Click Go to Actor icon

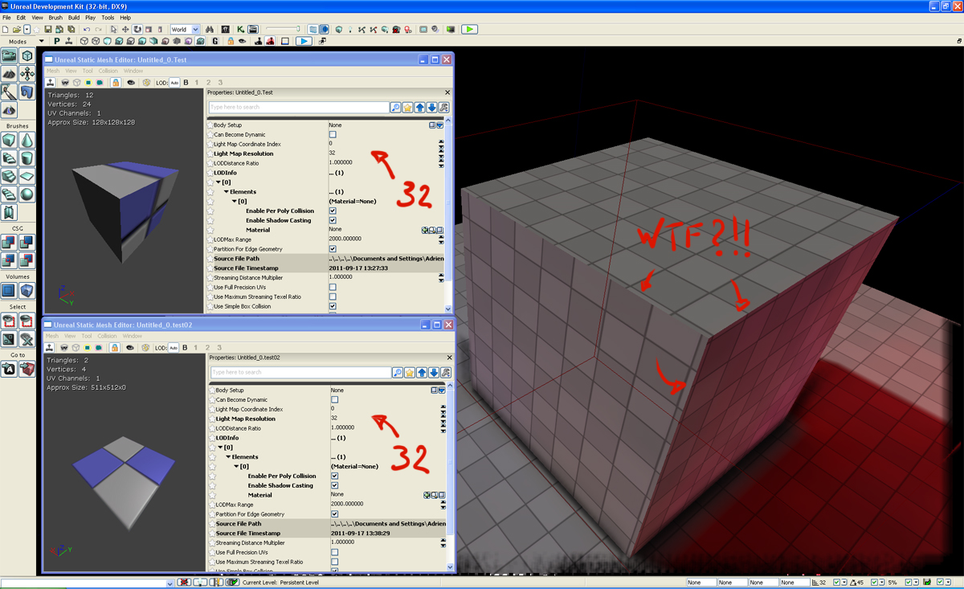pos(9,369)
